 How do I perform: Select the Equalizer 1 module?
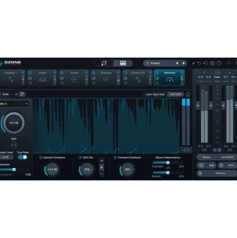click(10, 78)
